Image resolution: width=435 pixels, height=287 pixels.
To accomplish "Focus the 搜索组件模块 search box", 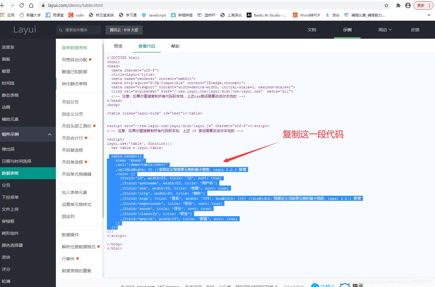I will pyautogui.click(x=78, y=30).
